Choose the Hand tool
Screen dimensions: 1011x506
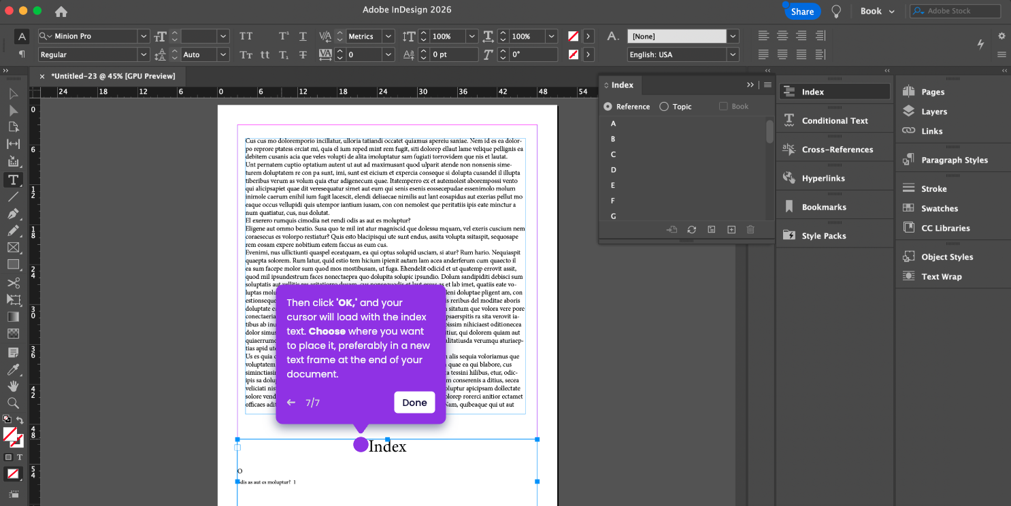13,387
